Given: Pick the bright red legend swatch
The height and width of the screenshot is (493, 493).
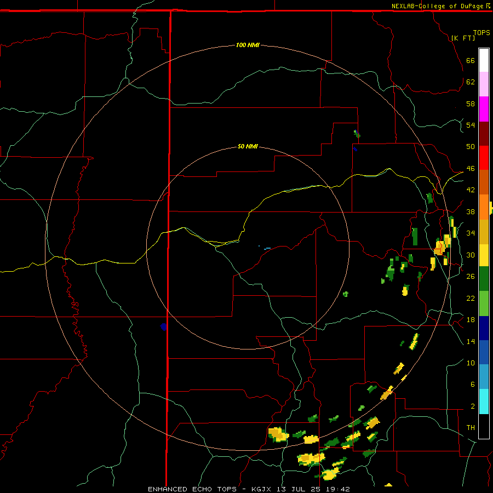Looking at the screenshot, I should (x=484, y=158).
